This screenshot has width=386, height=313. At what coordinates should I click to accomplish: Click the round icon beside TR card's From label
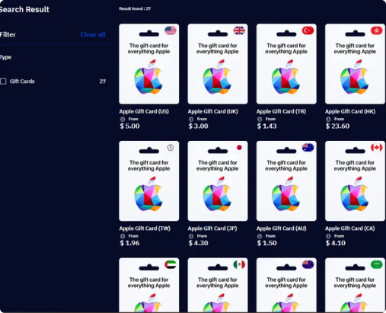click(x=260, y=119)
